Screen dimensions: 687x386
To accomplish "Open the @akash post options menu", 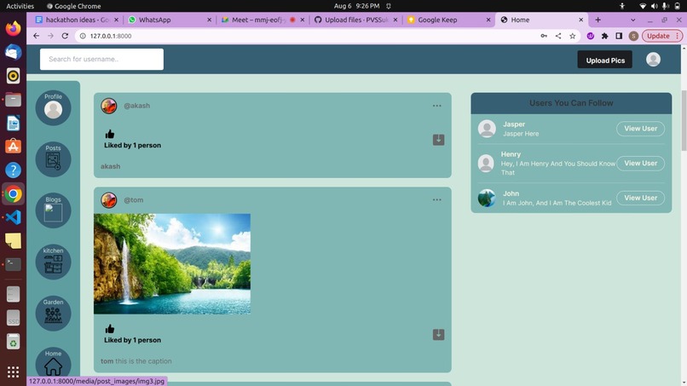I will coord(436,106).
